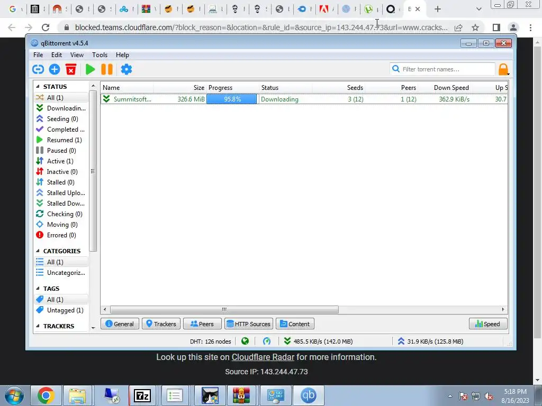Open the Edit menu

56,55
